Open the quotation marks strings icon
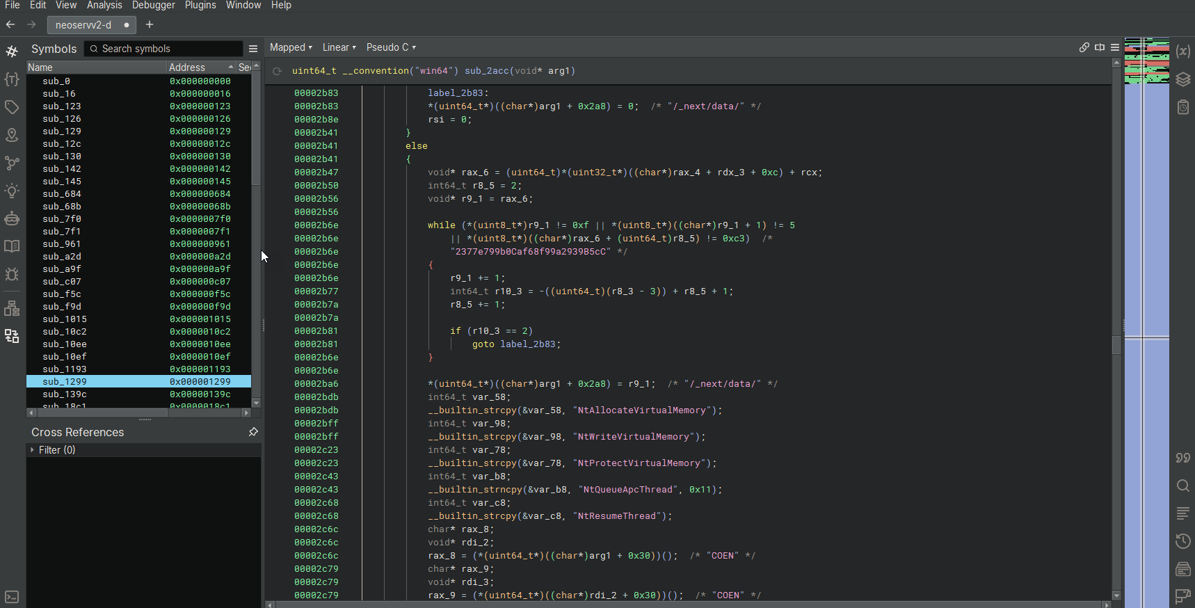This screenshot has height=608, width=1195. 1183,458
